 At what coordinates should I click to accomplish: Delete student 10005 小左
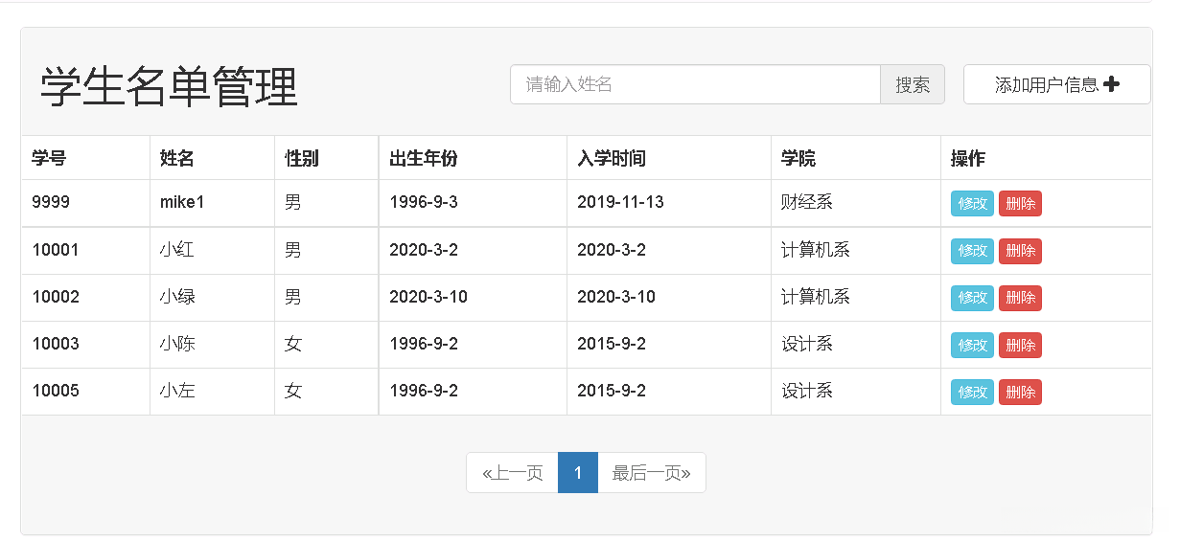pyautogui.click(x=1020, y=392)
